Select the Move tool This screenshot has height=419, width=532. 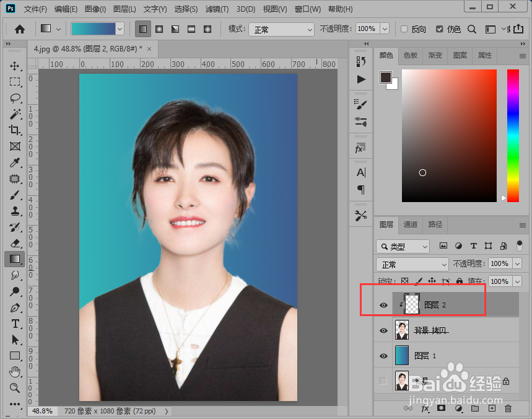(x=15, y=66)
